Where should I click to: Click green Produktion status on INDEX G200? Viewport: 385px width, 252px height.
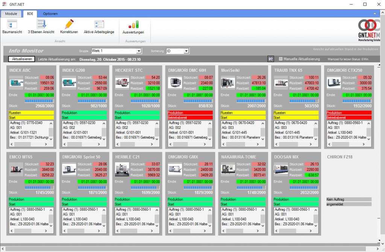84,113
